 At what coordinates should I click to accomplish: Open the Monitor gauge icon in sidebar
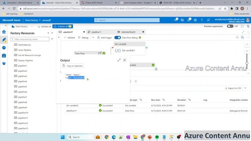click(4, 48)
